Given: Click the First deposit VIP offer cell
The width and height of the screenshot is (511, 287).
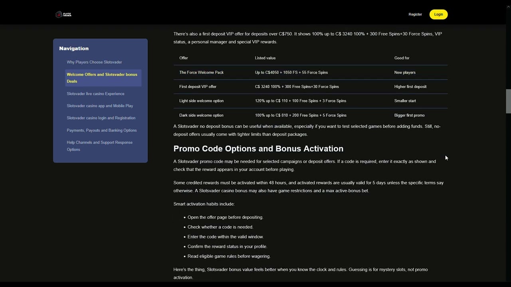Looking at the screenshot, I should click(198, 86).
